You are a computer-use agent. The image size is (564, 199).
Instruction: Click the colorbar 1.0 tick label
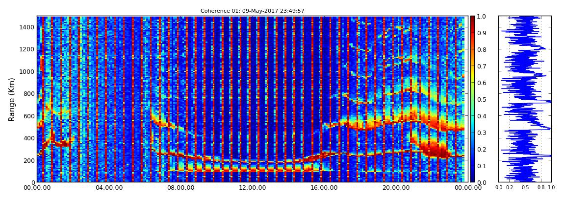pos(481,17)
